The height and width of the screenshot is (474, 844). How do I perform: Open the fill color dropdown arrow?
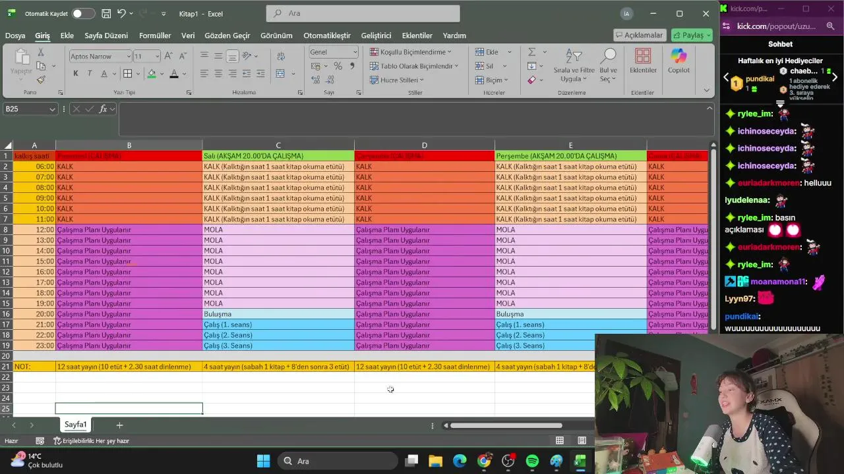pyautogui.click(x=162, y=74)
